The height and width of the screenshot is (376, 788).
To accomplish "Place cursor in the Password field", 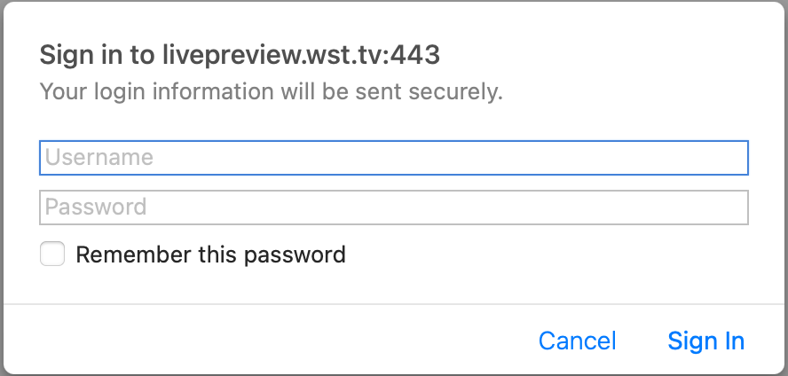I will pyautogui.click(x=394, y=208).
